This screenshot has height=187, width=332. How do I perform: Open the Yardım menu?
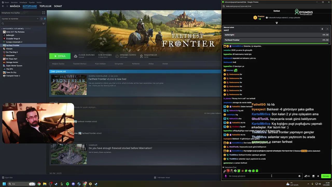point(39,2)
